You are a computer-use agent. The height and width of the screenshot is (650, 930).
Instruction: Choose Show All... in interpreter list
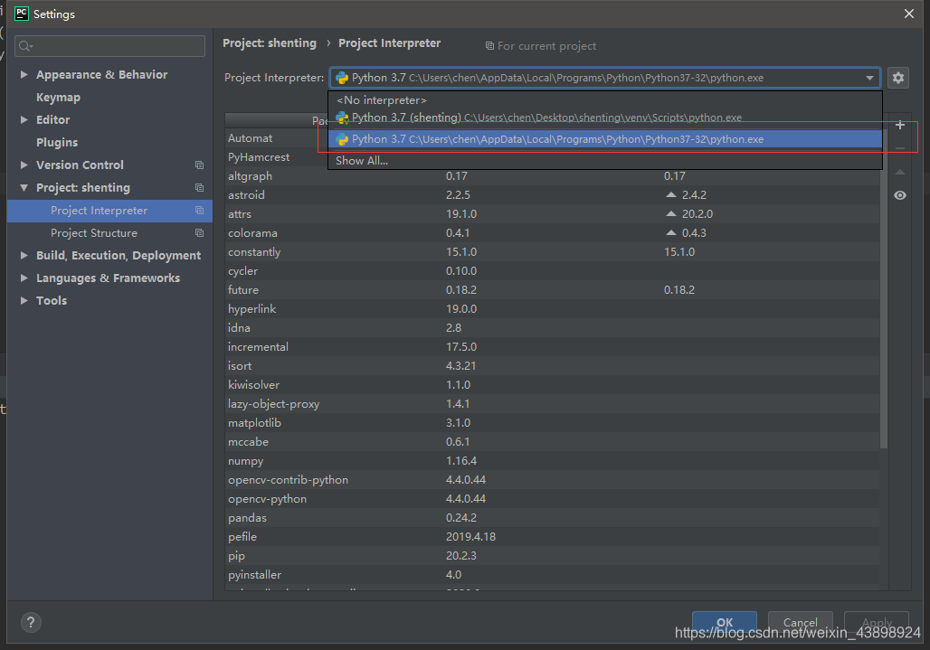coord(605,161)
